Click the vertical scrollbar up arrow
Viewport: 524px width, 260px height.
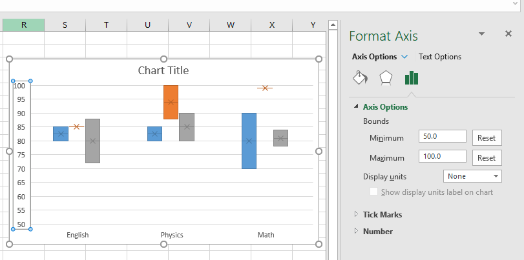[333, 25]
